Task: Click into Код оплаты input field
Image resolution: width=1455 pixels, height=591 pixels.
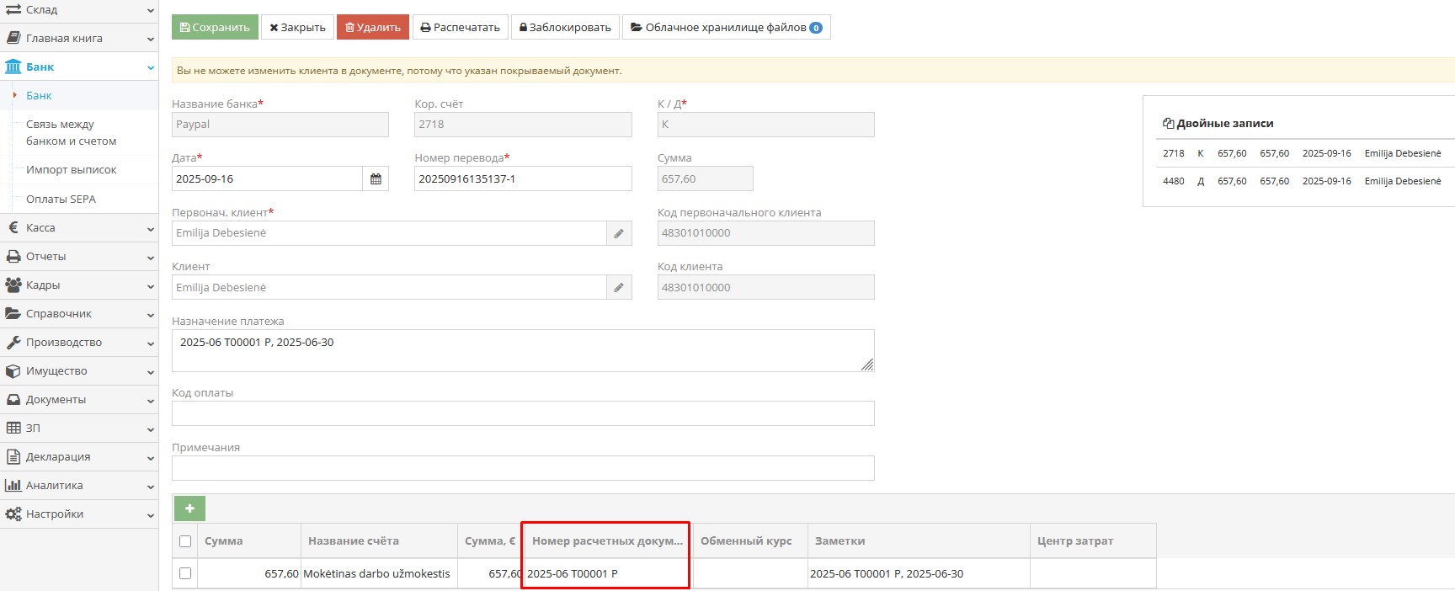Action: click(522, 413)
